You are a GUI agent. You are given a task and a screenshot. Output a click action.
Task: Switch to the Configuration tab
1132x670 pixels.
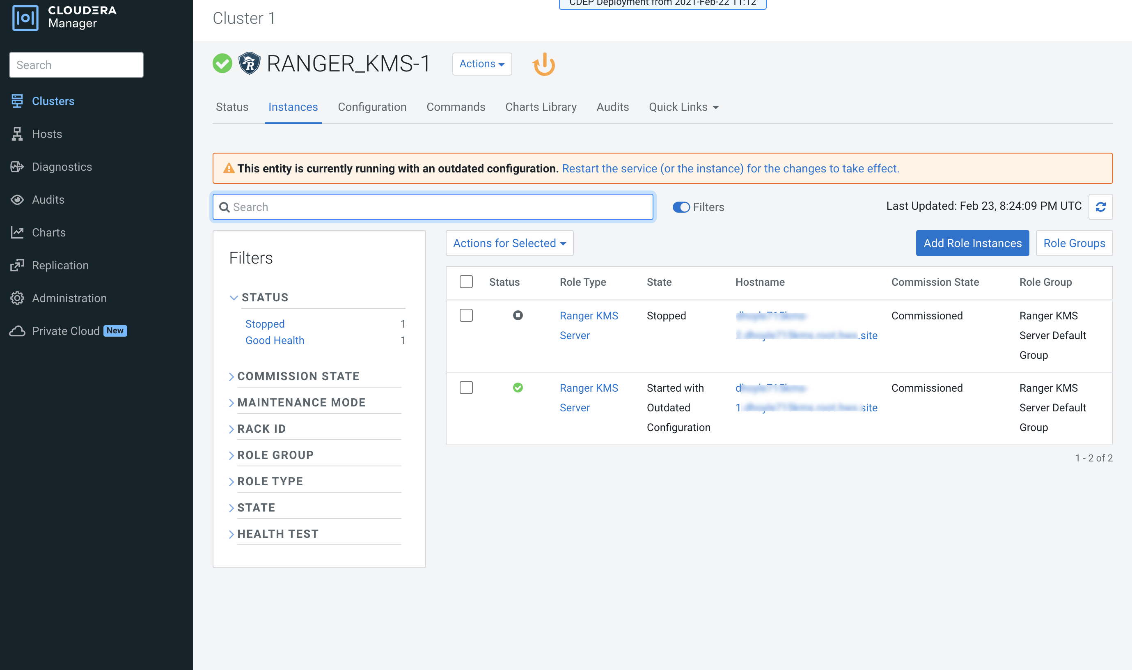coord(372,107)
